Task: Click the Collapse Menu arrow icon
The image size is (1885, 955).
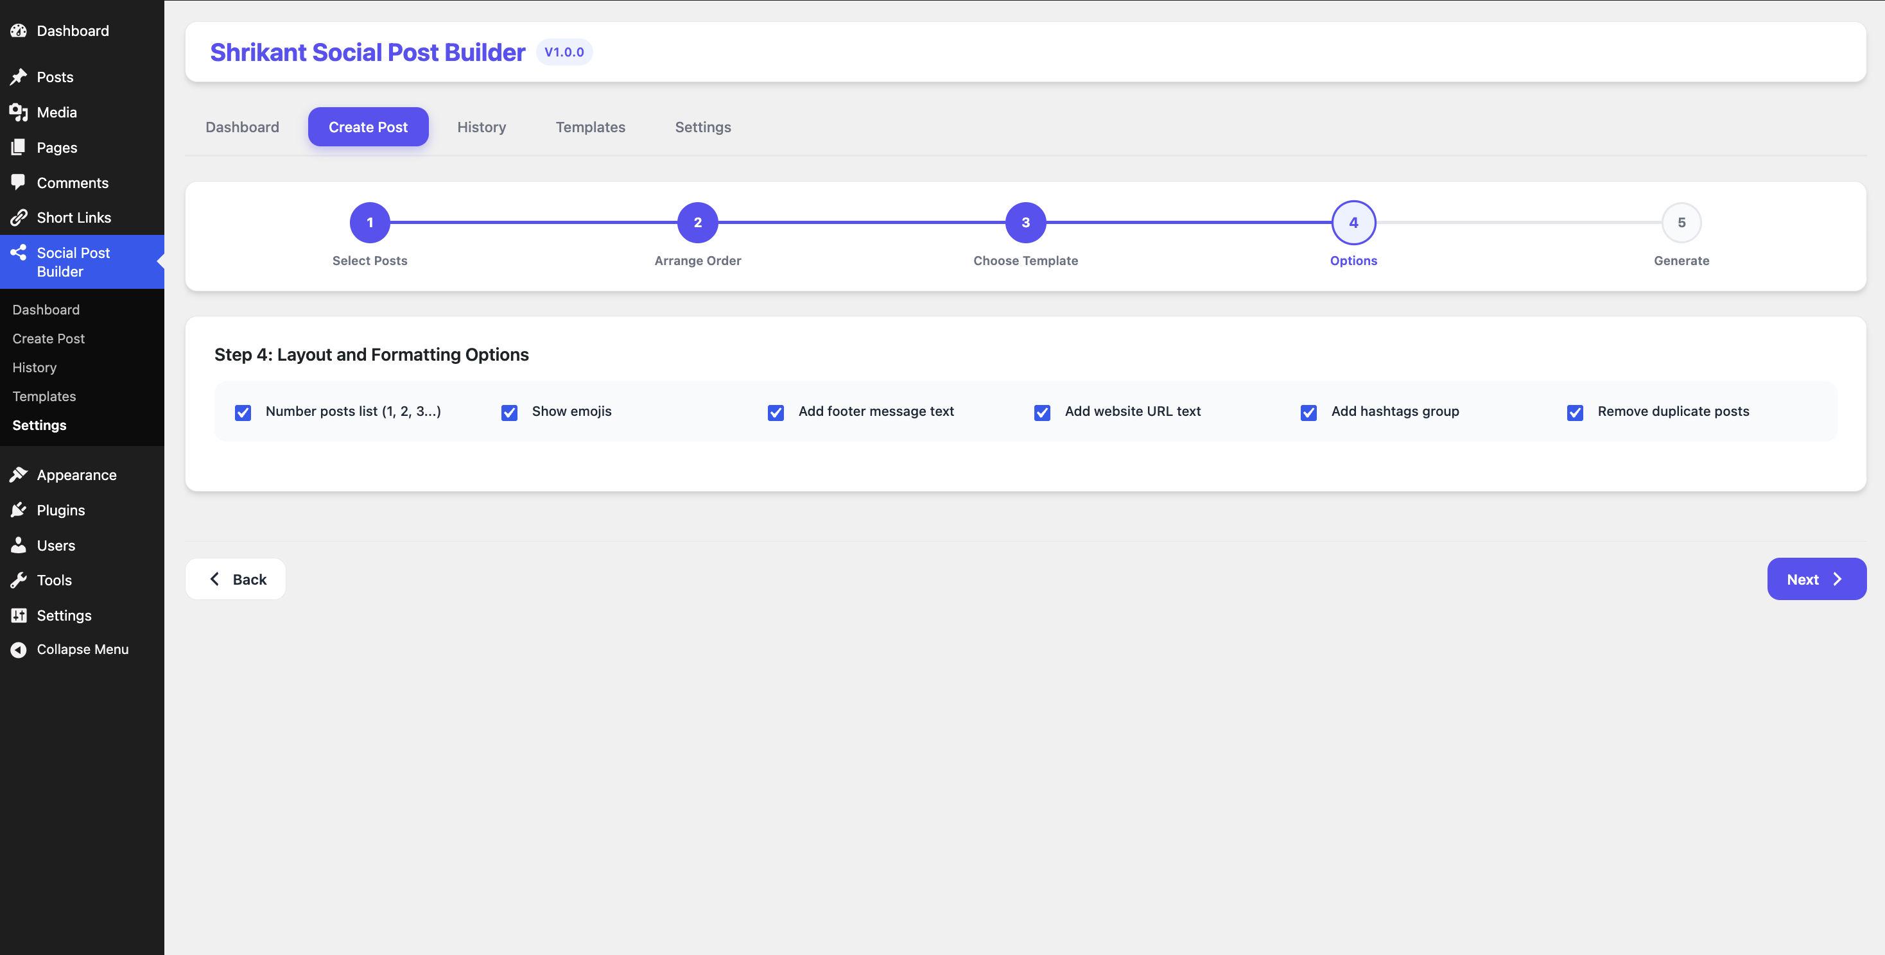Action: [x=18, y=650]
